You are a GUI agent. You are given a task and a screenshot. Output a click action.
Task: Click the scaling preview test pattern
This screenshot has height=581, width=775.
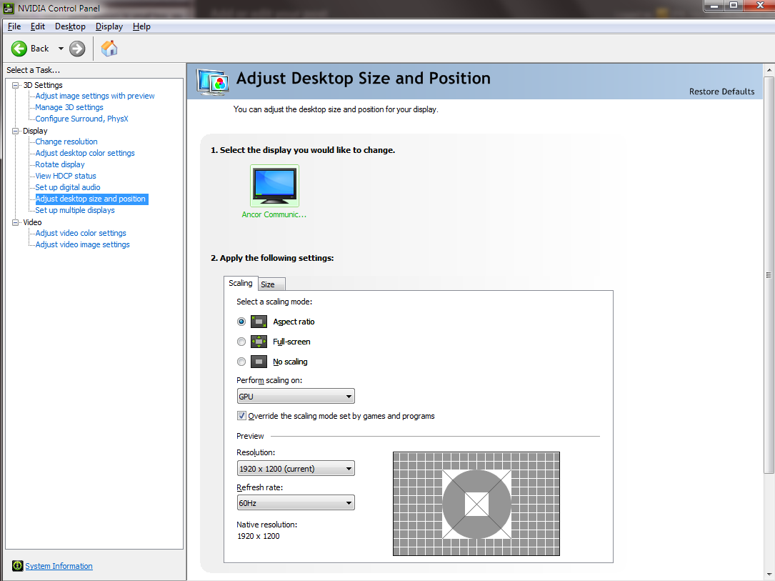click(x=476, y=504)
